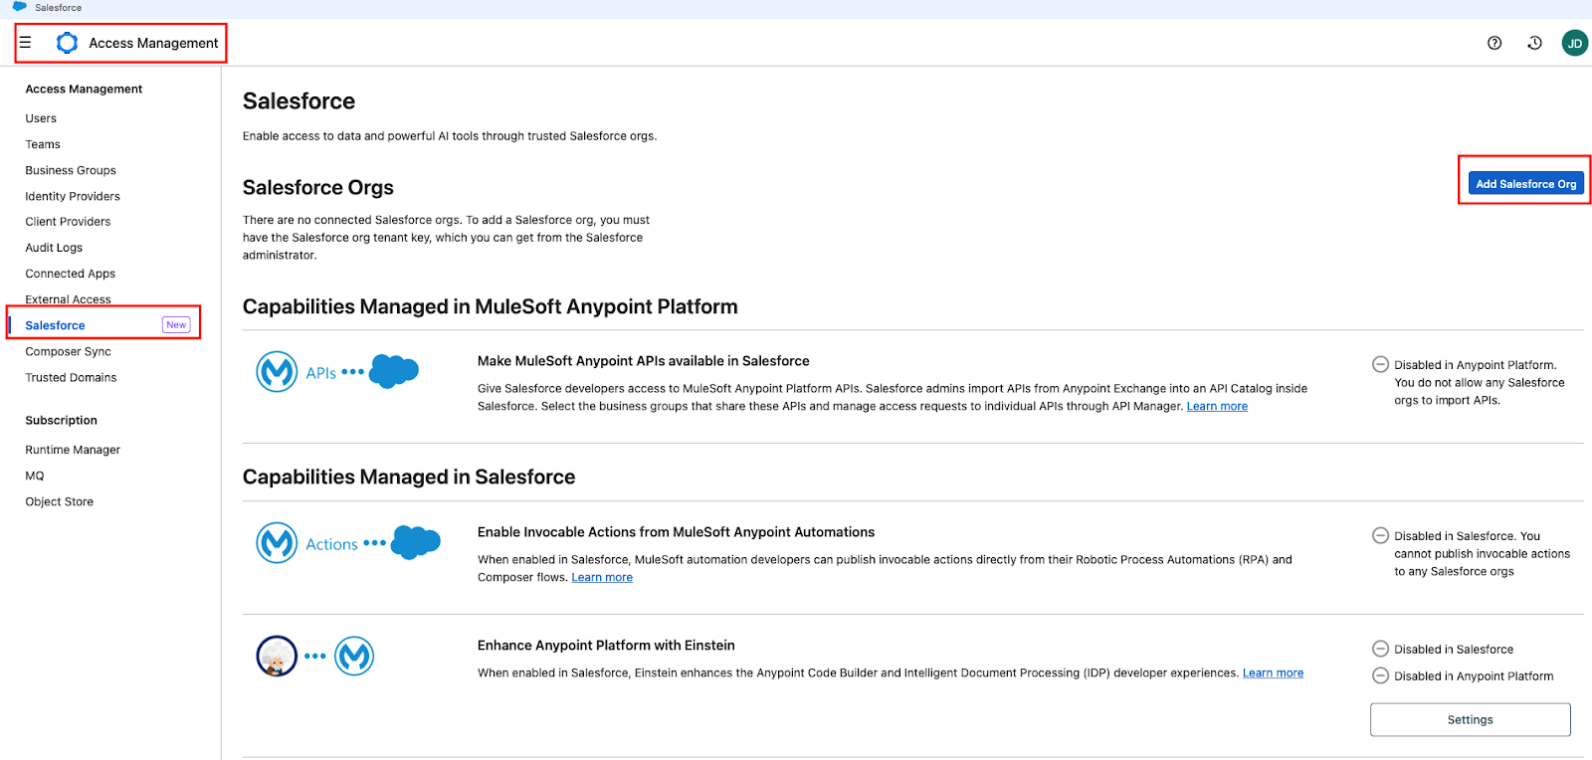The width and height of the screenshot is (1592, 760).
Task: Click the Salesforce cloud icon beside APIs
Action: [394, 371]
